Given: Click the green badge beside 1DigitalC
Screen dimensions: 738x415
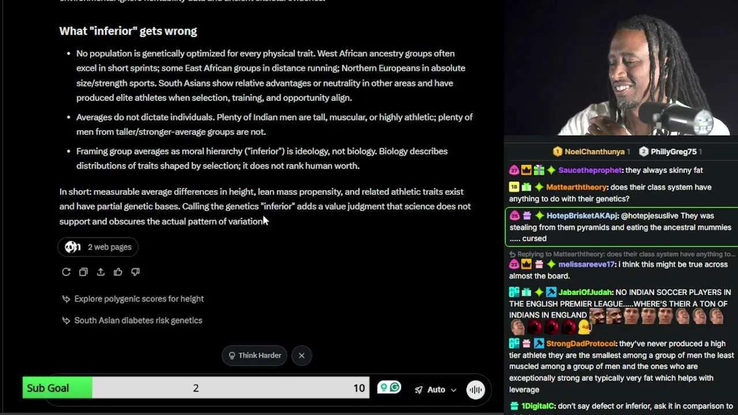Looking at the screenshot, I should click(514, 406).
